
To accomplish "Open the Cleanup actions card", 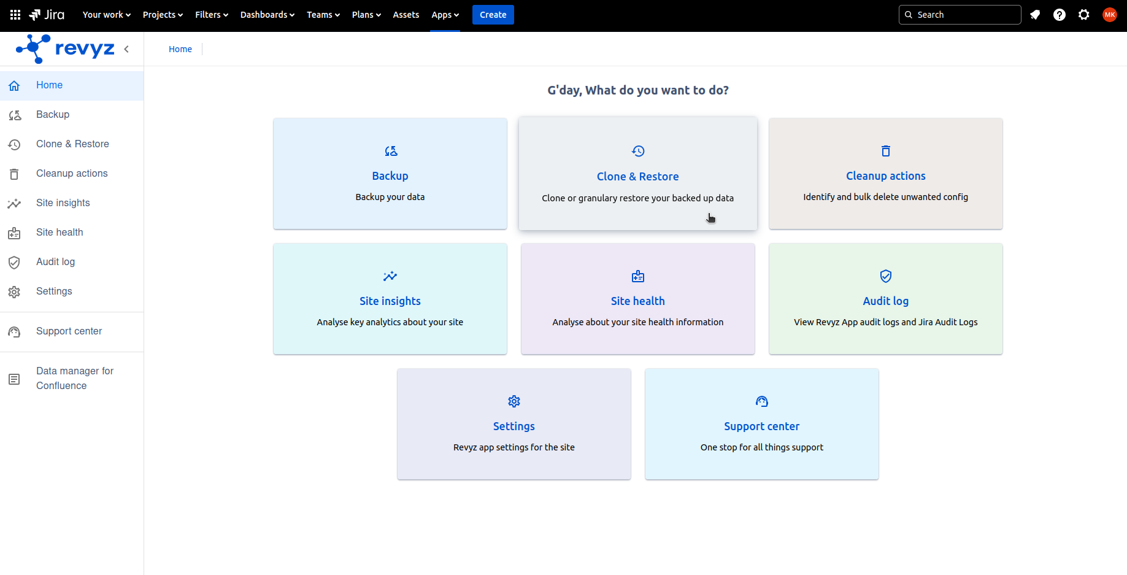I will point(885,174).
